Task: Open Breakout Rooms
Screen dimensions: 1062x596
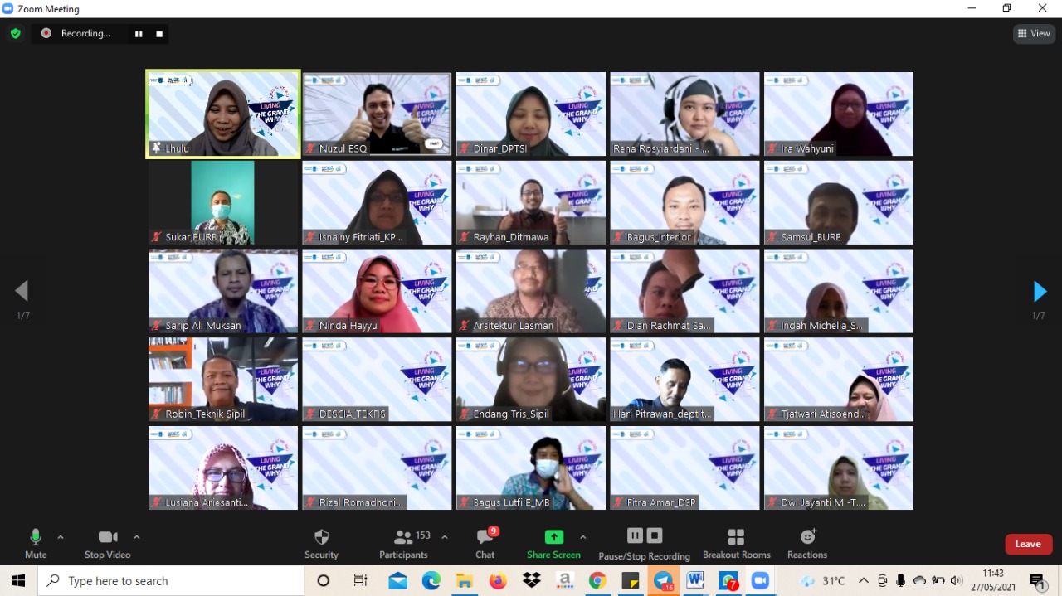Action: click(x=736, y=544)
